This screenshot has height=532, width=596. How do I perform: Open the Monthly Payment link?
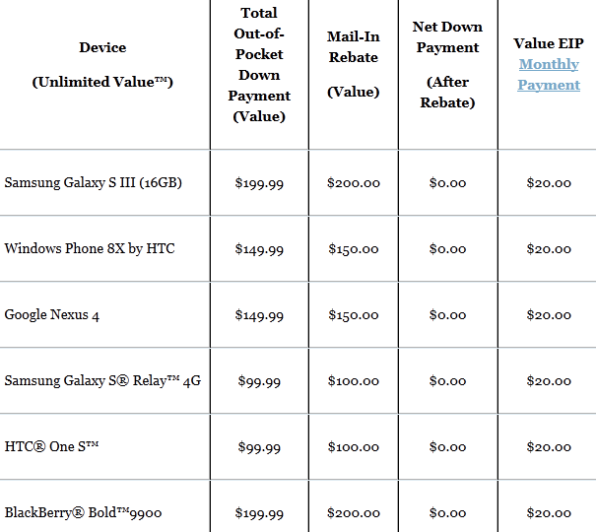(549, 75)
